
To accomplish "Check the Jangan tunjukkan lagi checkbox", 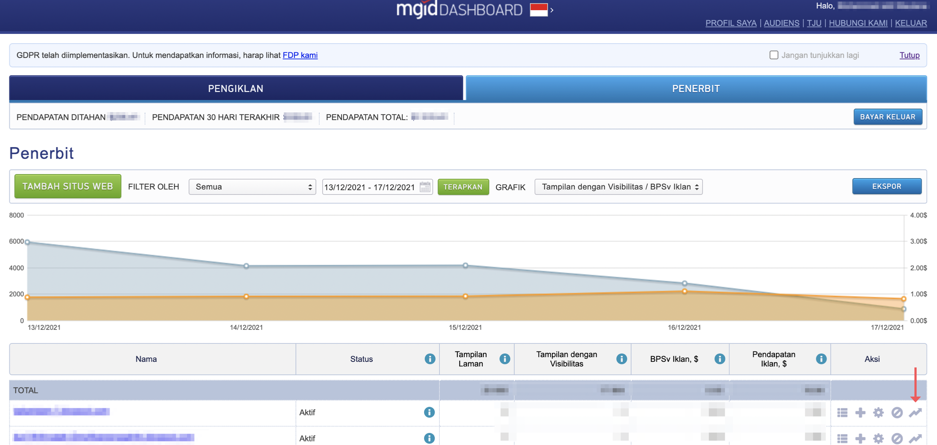I will click(774, 55).
